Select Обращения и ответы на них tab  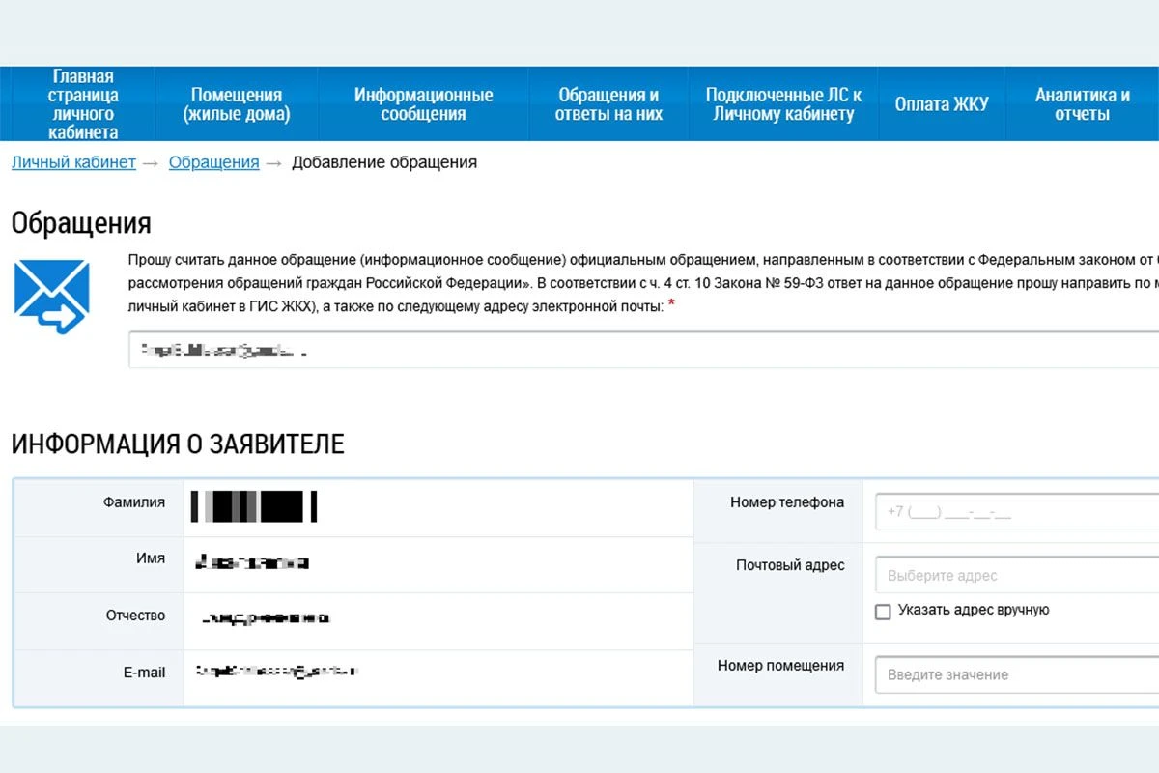608,104
